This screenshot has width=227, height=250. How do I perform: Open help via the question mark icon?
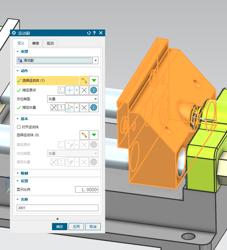coord(94,33)
